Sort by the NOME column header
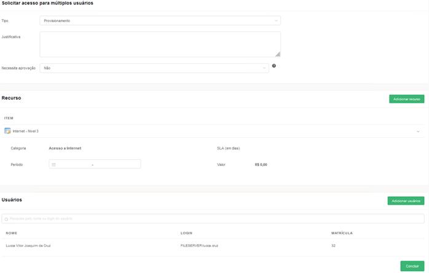Screen dimensions: 429x273 coord(12,233)
